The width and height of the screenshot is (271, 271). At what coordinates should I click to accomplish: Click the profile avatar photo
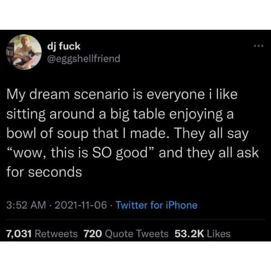tap(23, 52)
